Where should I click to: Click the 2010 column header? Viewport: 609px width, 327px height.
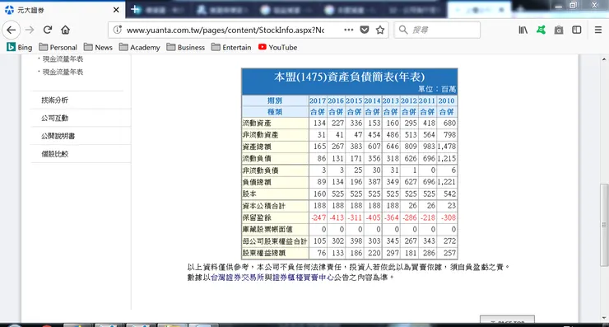coord(446,100)
